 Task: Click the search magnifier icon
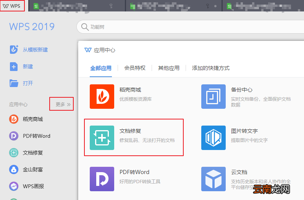(x=85, y=27)
